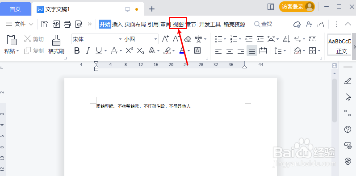
Task: Toggle Underline formatting
Action: pos(99,50)
